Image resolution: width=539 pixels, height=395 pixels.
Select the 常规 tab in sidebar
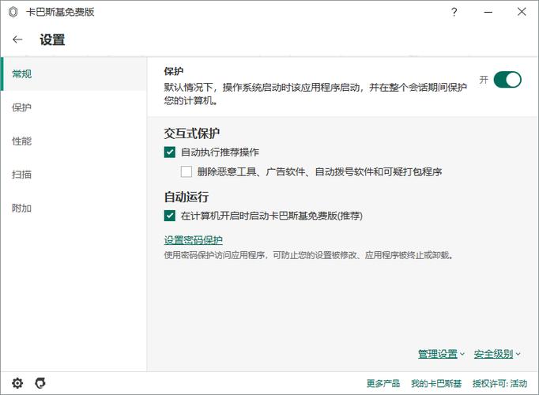tap(74, 73)
